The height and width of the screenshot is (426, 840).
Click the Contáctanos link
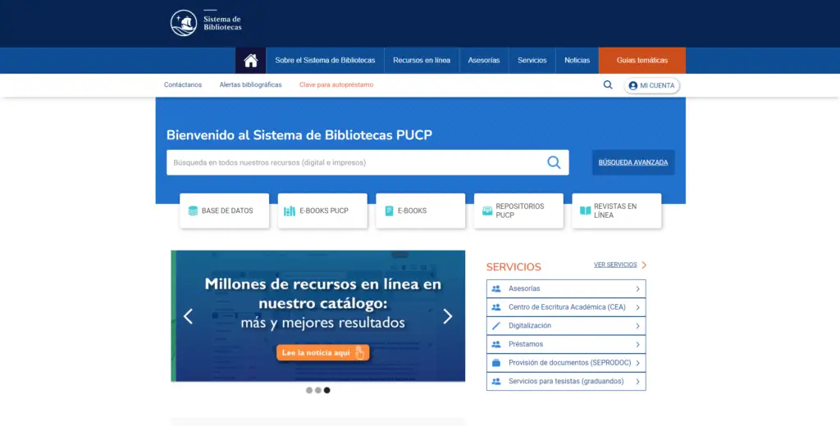[x=183, y=84]
